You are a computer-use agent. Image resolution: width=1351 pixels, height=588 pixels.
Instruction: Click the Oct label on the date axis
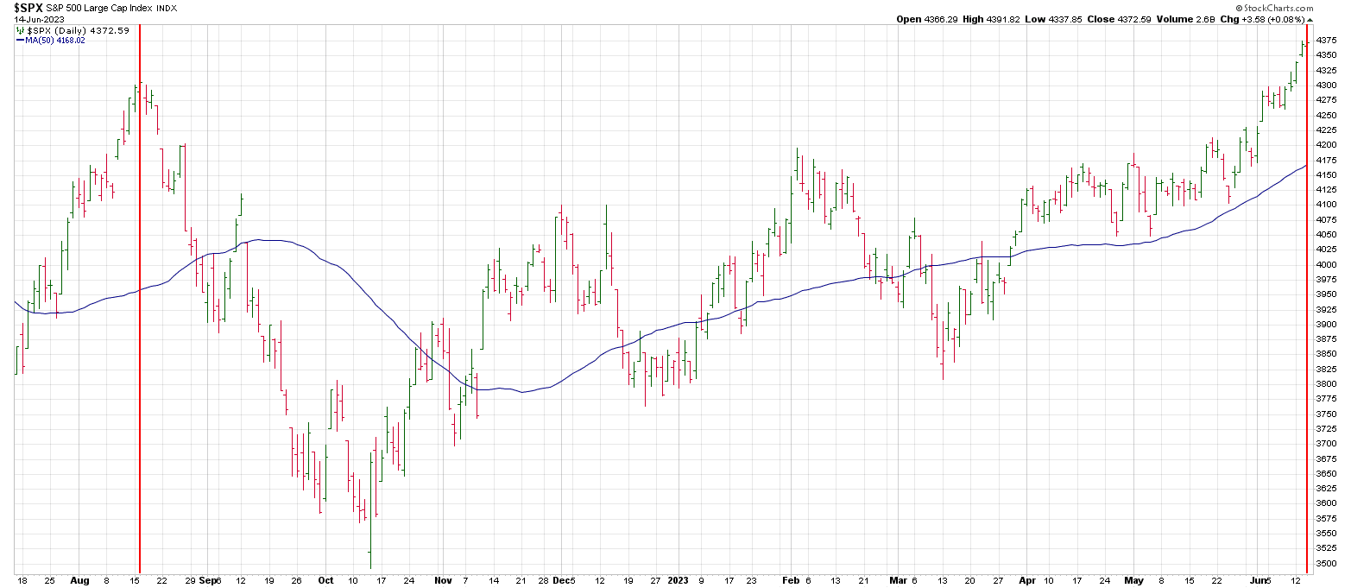(325, 580)
